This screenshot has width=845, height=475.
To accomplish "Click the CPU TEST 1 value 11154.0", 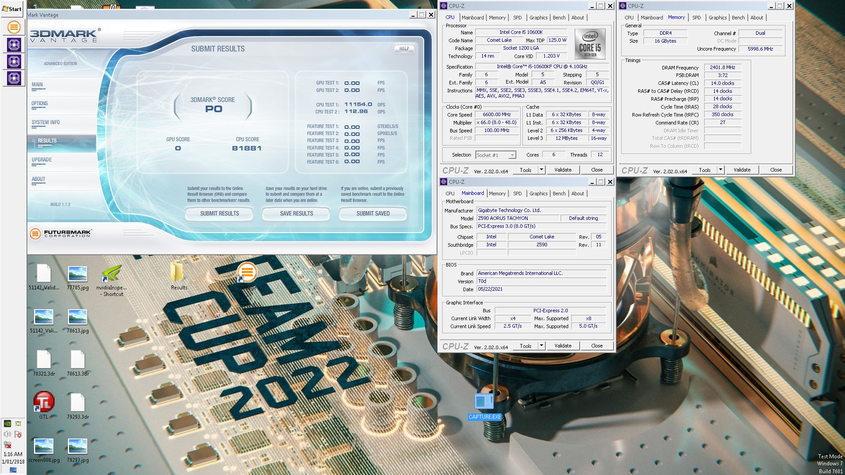I will (x=358, y=105).
